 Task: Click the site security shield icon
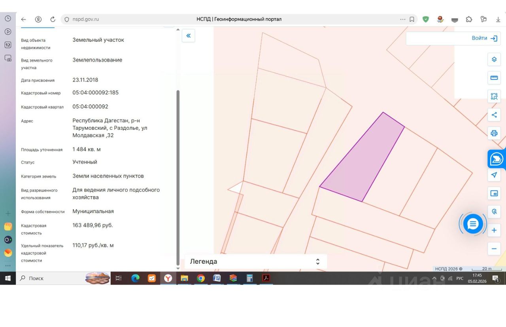pos(66,19)
